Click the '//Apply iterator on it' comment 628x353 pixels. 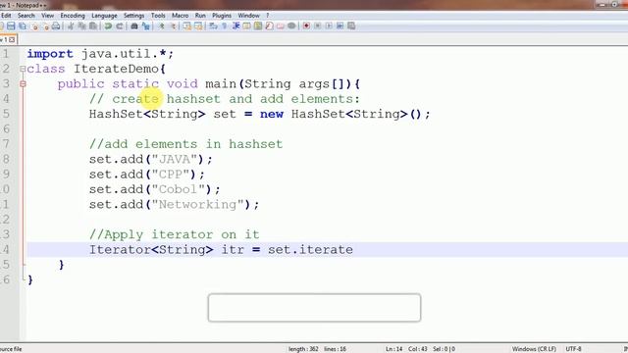click(x=175, y=234)
